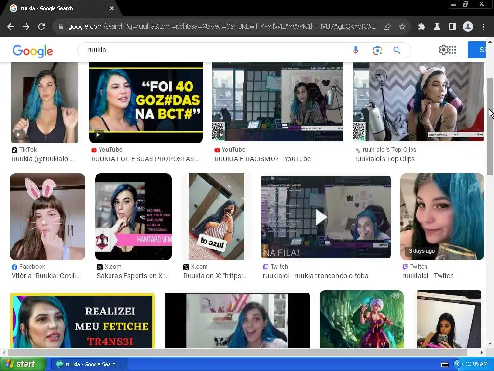The image size is (494, 371).
Task: Open 'Ruukia on X: "https:...' link
Action: [x=216, y=276]
